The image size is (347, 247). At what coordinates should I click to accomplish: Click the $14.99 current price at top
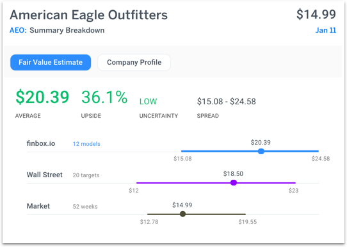pos(316,14)
